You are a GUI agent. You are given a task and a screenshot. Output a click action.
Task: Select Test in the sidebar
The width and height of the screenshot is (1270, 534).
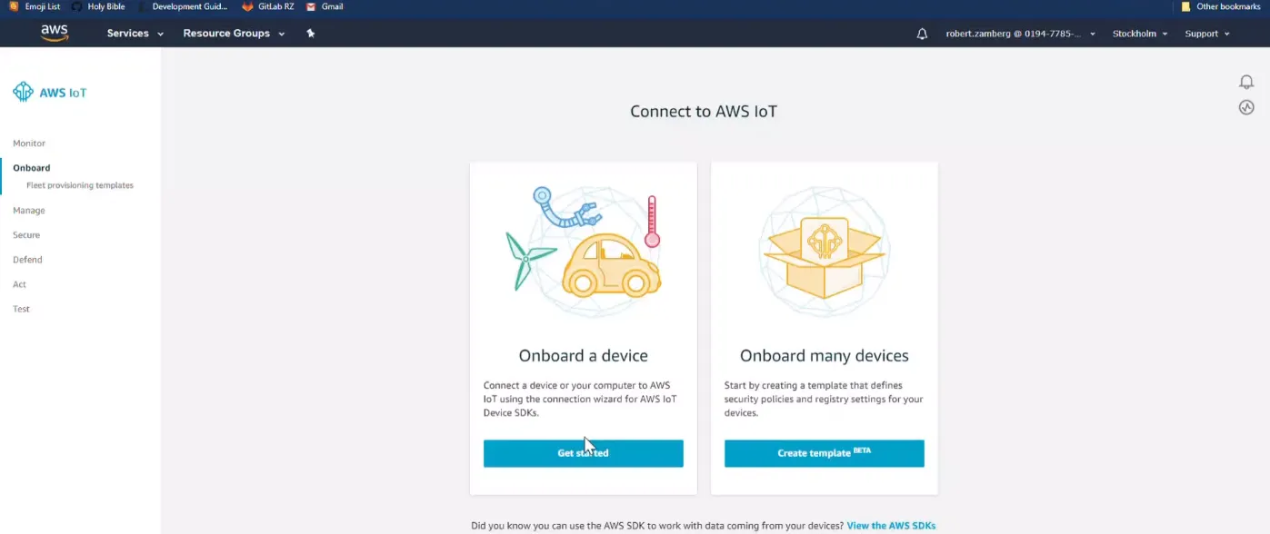point(21,309)
